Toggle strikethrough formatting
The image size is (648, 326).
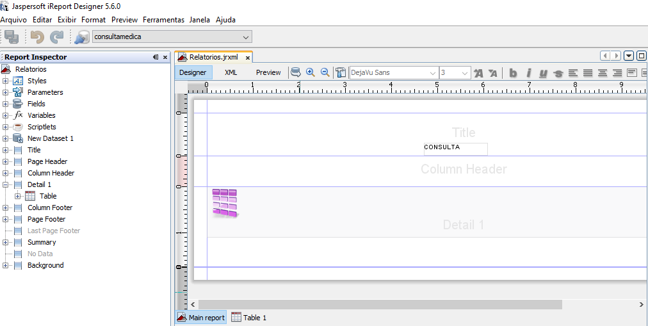pyautogui.click(x=558, y=73)
